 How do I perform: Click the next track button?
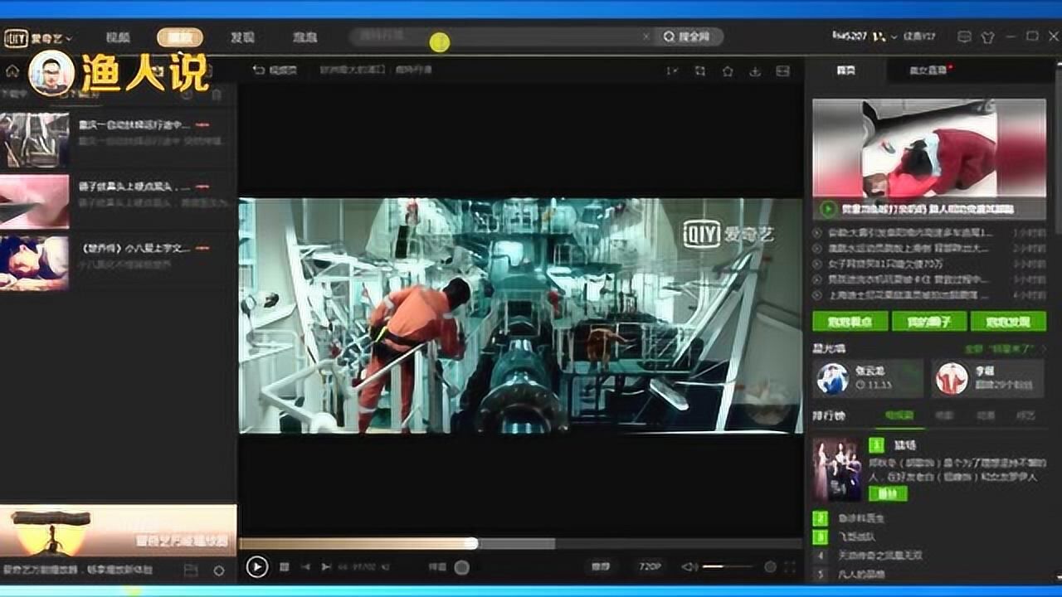(325, 567)
